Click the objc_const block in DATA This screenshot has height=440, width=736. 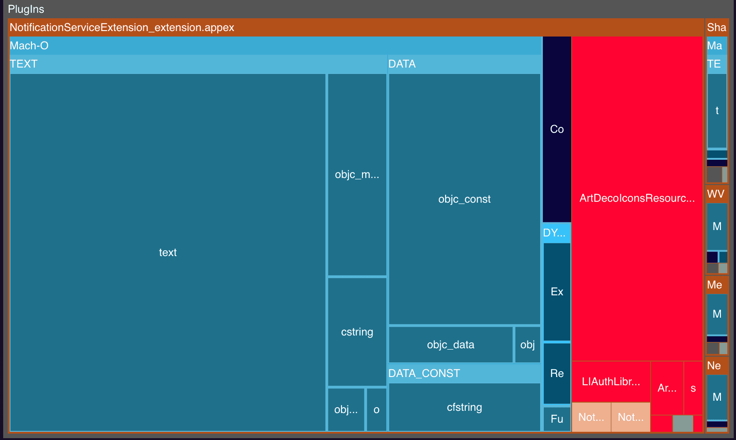click(x=464, y=199)
